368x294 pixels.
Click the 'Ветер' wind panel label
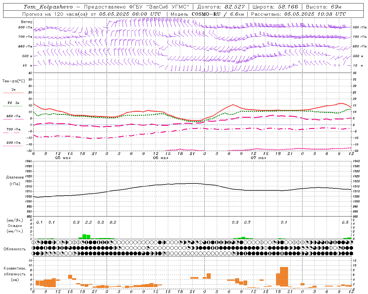click(x=27, y=22)
